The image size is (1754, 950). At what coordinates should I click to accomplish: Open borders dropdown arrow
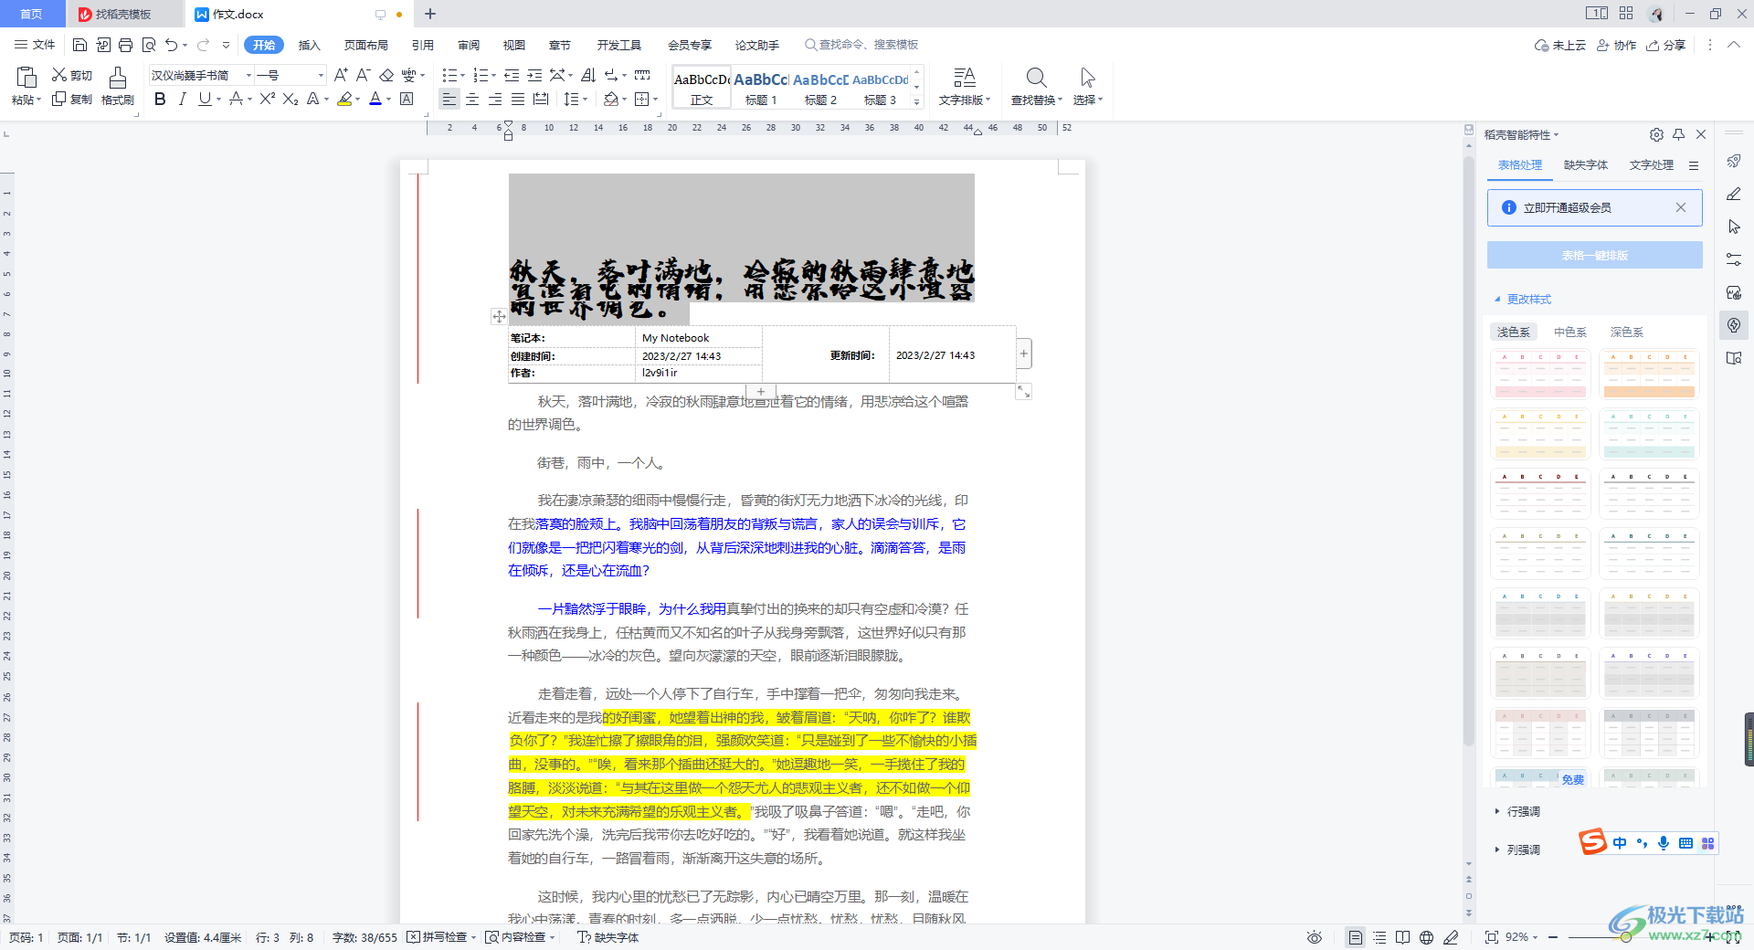(656, 100)
